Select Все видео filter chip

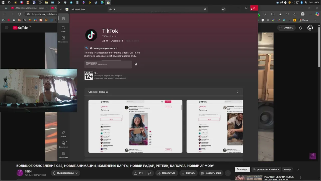pyautogui.click(x=243, y=169)
